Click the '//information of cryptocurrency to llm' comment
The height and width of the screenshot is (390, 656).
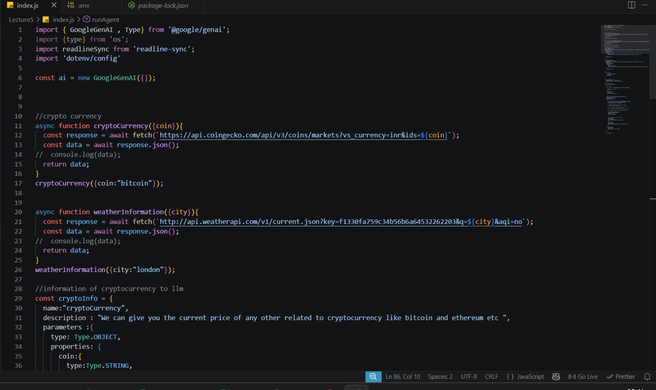(x=109, y=289)
